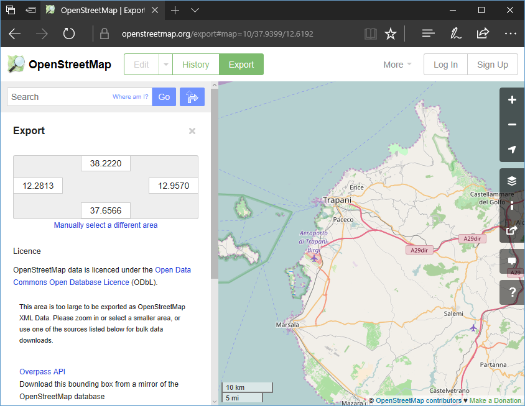Set aside current tabs
Viewport: 525px width, 406px height.
point(30,10)
